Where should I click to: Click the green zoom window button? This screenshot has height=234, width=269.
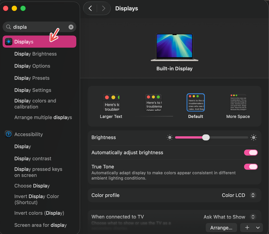23,8
